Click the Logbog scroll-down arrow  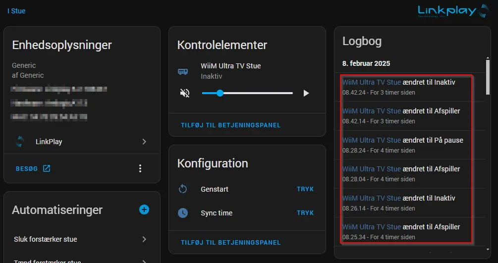click(488, 250)
